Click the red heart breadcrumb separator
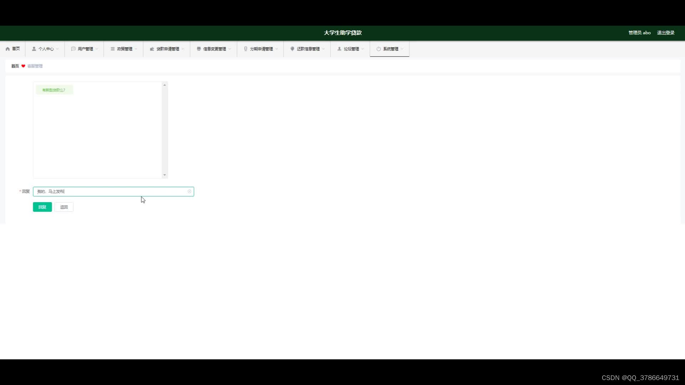The height and width of the screenshot is (385, 685). [23, 66]
